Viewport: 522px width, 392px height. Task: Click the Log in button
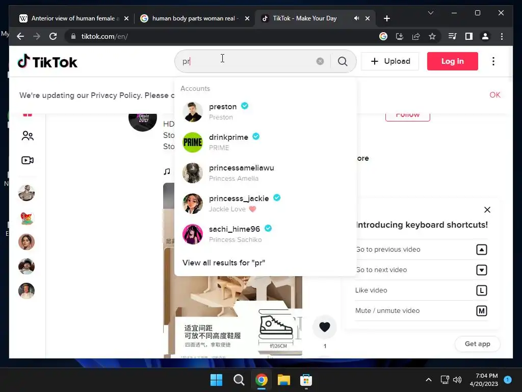453,61
